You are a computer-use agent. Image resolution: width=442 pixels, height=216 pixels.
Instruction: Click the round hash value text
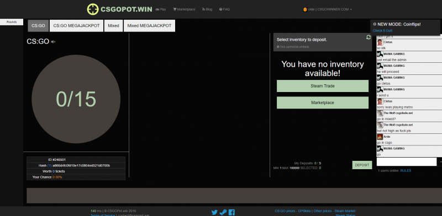(81, 166)
